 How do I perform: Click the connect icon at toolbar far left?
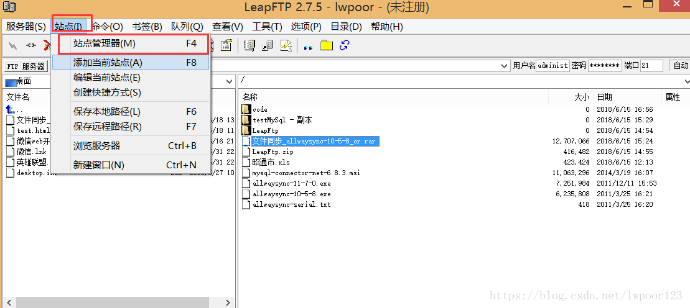tap(13, 45)
